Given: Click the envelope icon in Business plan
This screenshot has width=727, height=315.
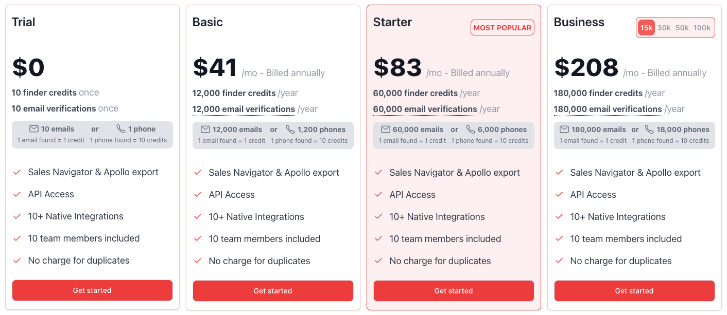Looking at the screenshot, I should [x=564, y=129].
